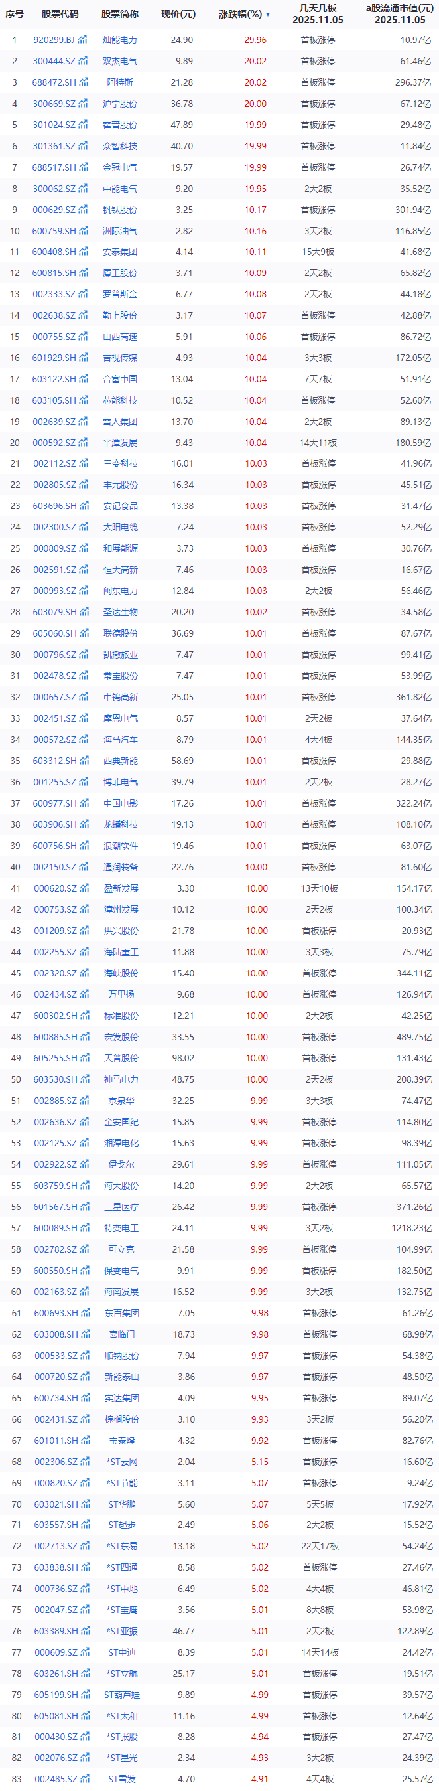
Task: Click the trend chart icon for 000629.SZ
Action: (x=84, y=210)
